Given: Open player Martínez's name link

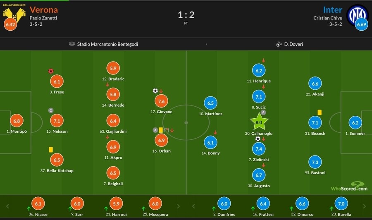Looking at the screenshot, I should (211, 114).
